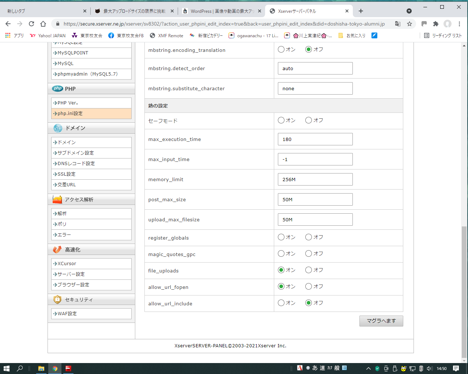Viewport: 468px width, 374px height.
Task: Click the submit button below the settings table
Action: click(x=381, y=321)
